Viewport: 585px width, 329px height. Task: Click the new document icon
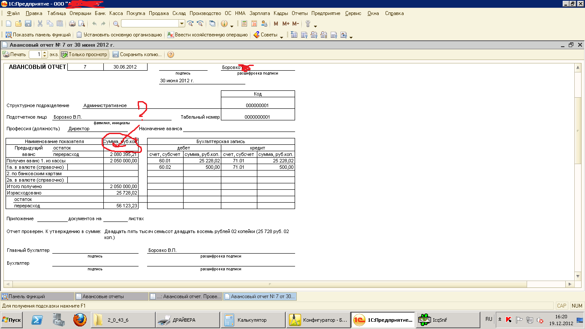[x=8, y=24]
